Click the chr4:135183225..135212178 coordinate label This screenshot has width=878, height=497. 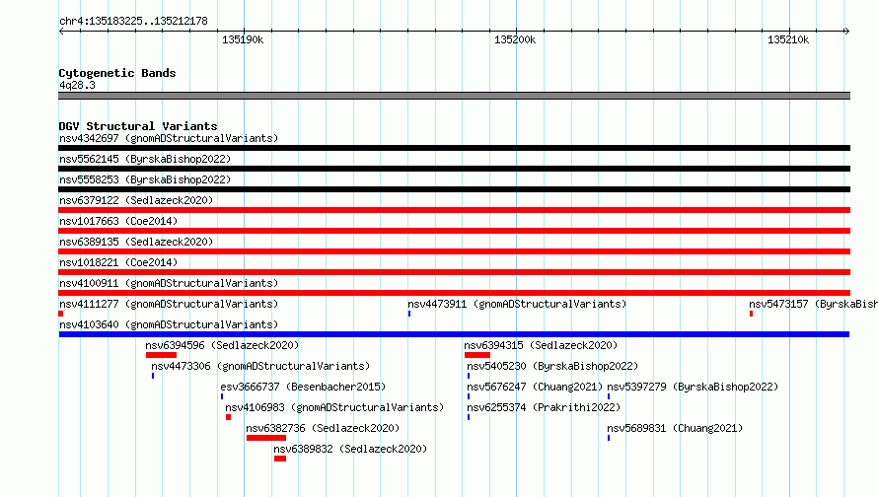pyautogui.click(x=133, y=22)
